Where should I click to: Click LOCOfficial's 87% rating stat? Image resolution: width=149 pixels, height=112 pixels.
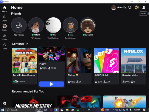(99, 82)
